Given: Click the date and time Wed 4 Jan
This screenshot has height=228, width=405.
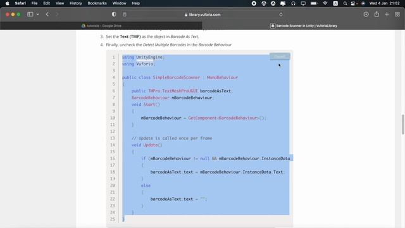Looking at the screenshot, I should click(x=384, y=3).
